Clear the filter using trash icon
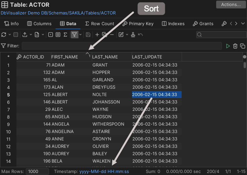Screen dimensions: 247x175 coord(235,46)
